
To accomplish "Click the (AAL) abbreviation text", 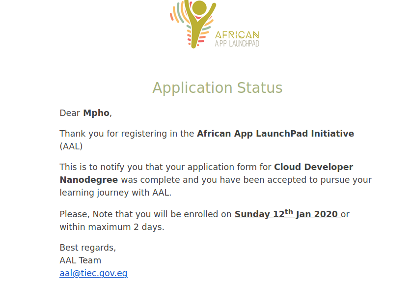I will (71, 146).
